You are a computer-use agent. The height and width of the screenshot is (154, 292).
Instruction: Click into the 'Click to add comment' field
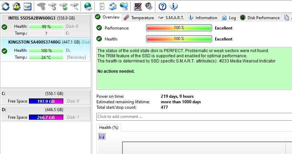(x=194, y=117)
